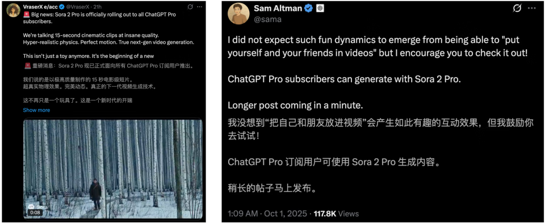Open the 1:09 AM · Oct 1, 2025 timestamp

(267, 213)
